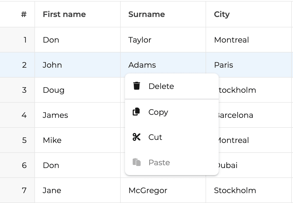The height and width of the screenshot is (203, 293).
Task: Click row number 7 header
Action: click(x=17, y=190)
